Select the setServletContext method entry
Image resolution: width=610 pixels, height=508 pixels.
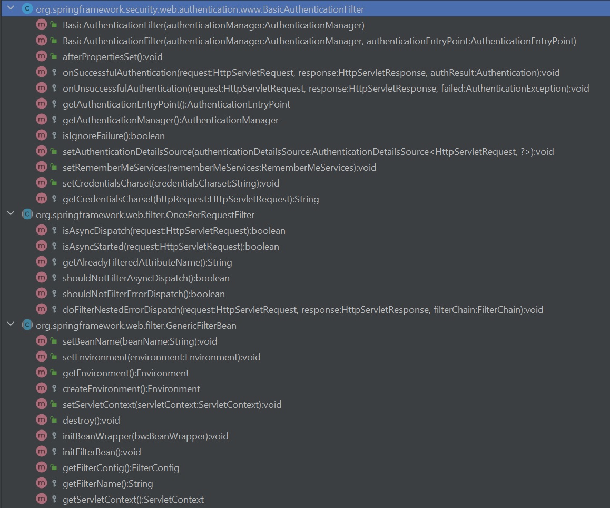(x=172, y=405)
